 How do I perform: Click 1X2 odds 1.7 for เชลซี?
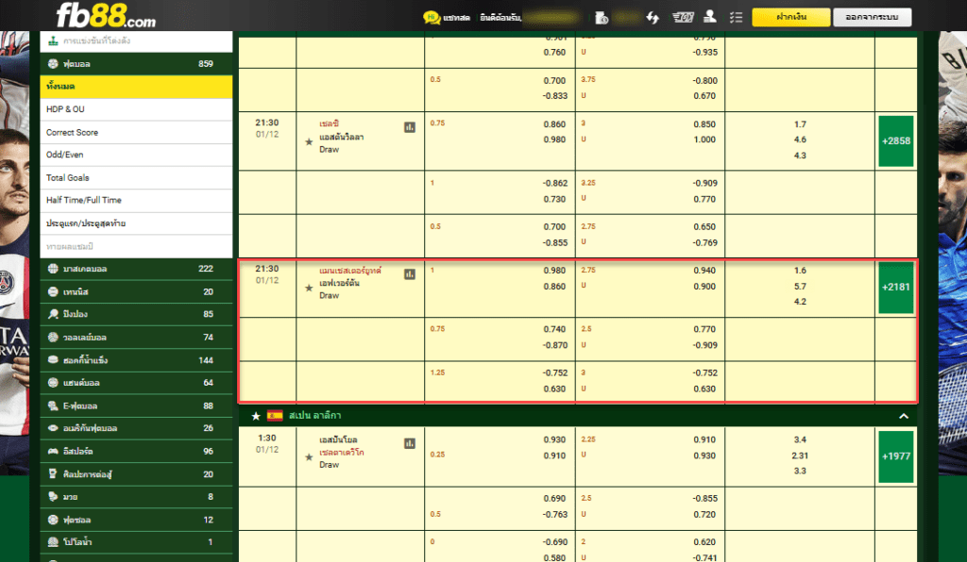tap(800, 124)
